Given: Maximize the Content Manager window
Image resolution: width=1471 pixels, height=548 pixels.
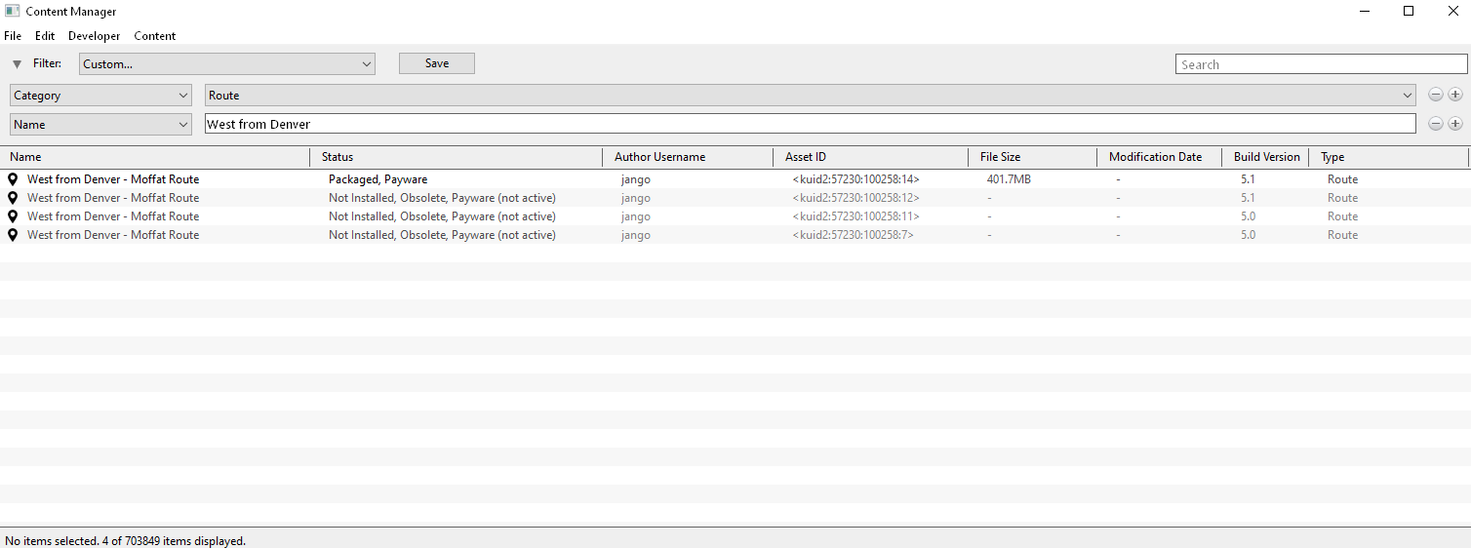Looking at the screenshot, I should coord(1408,12).
